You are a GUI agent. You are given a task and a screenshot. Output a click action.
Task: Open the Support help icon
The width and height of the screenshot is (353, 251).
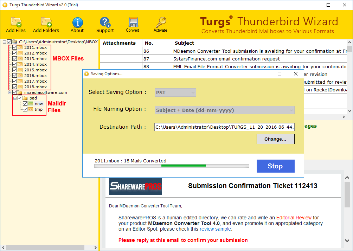(105, 22)
